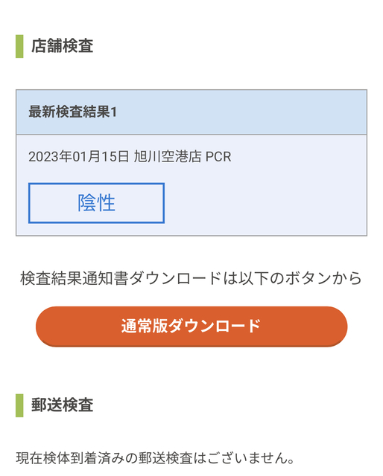
Task: Click the text ボタンから in the instruction line
Action: pos(323,278)
